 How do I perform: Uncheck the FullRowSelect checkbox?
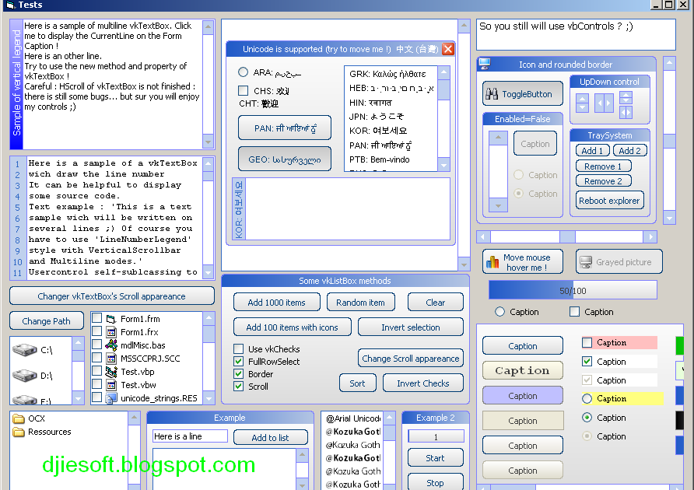(x=239, y=361)
